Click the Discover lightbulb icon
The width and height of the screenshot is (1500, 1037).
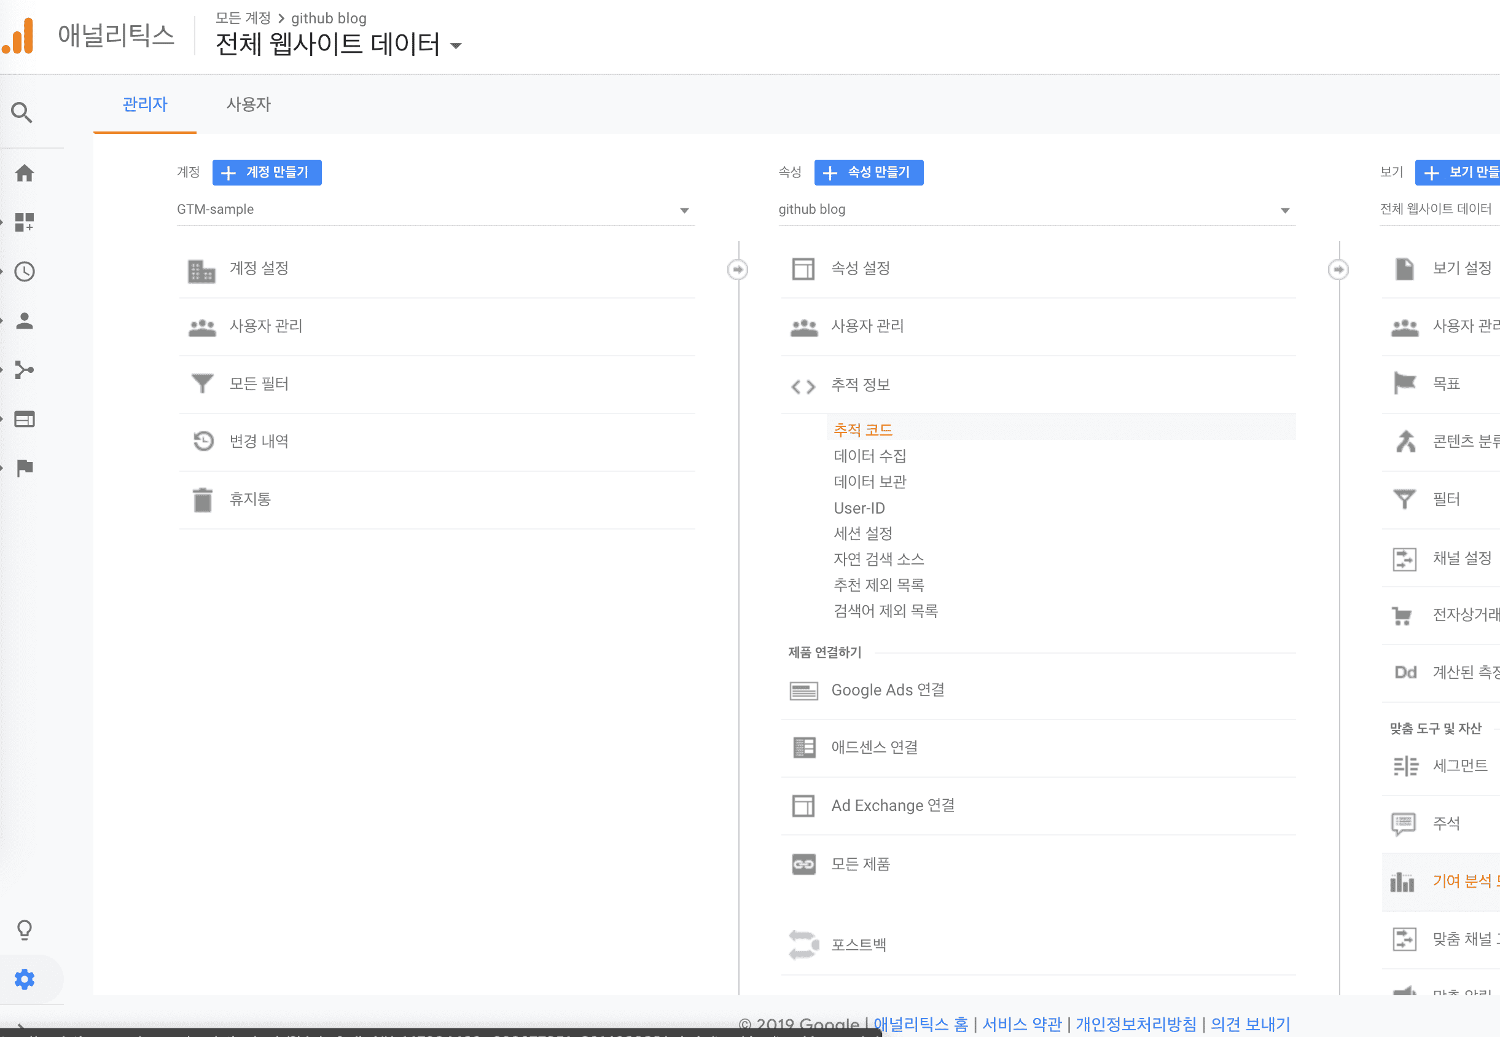[x=25, y=929]
